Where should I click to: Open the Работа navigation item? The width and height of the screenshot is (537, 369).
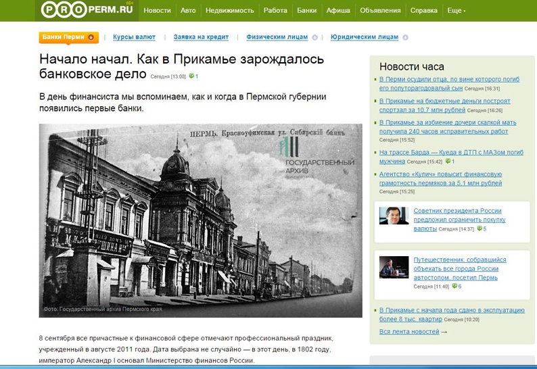(275, 10)
